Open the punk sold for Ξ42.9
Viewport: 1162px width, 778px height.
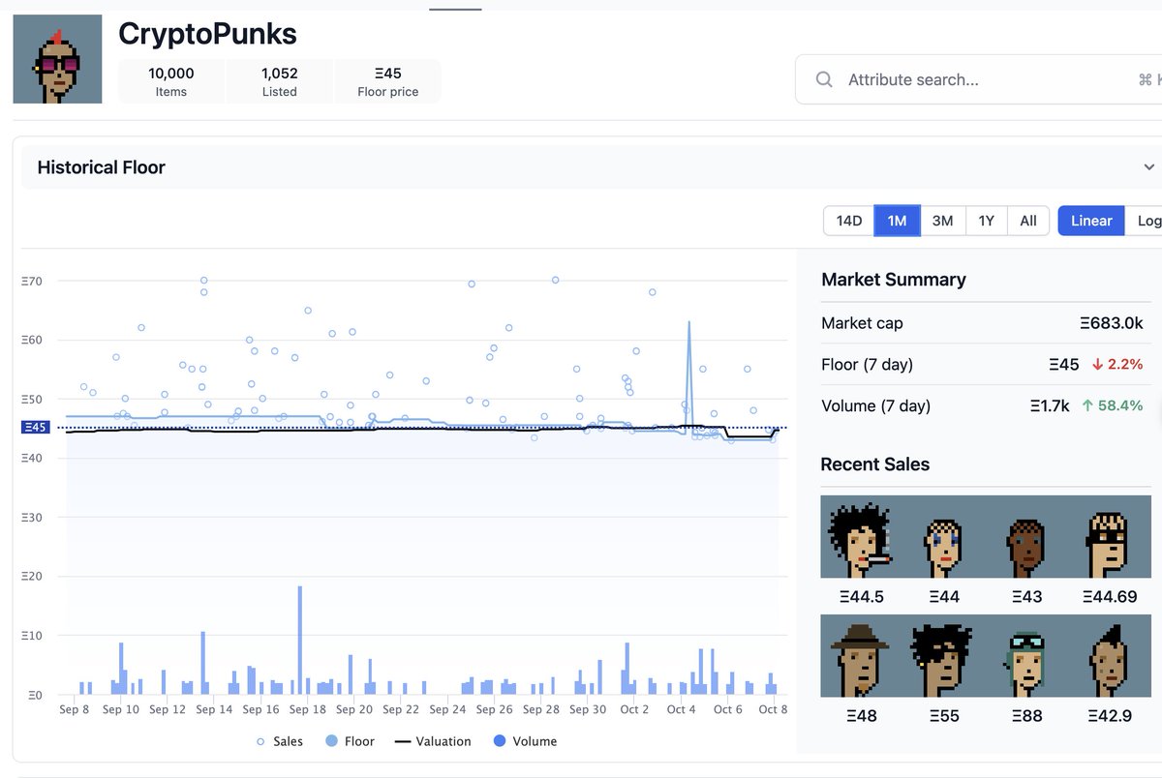[x=1110, y=656]
